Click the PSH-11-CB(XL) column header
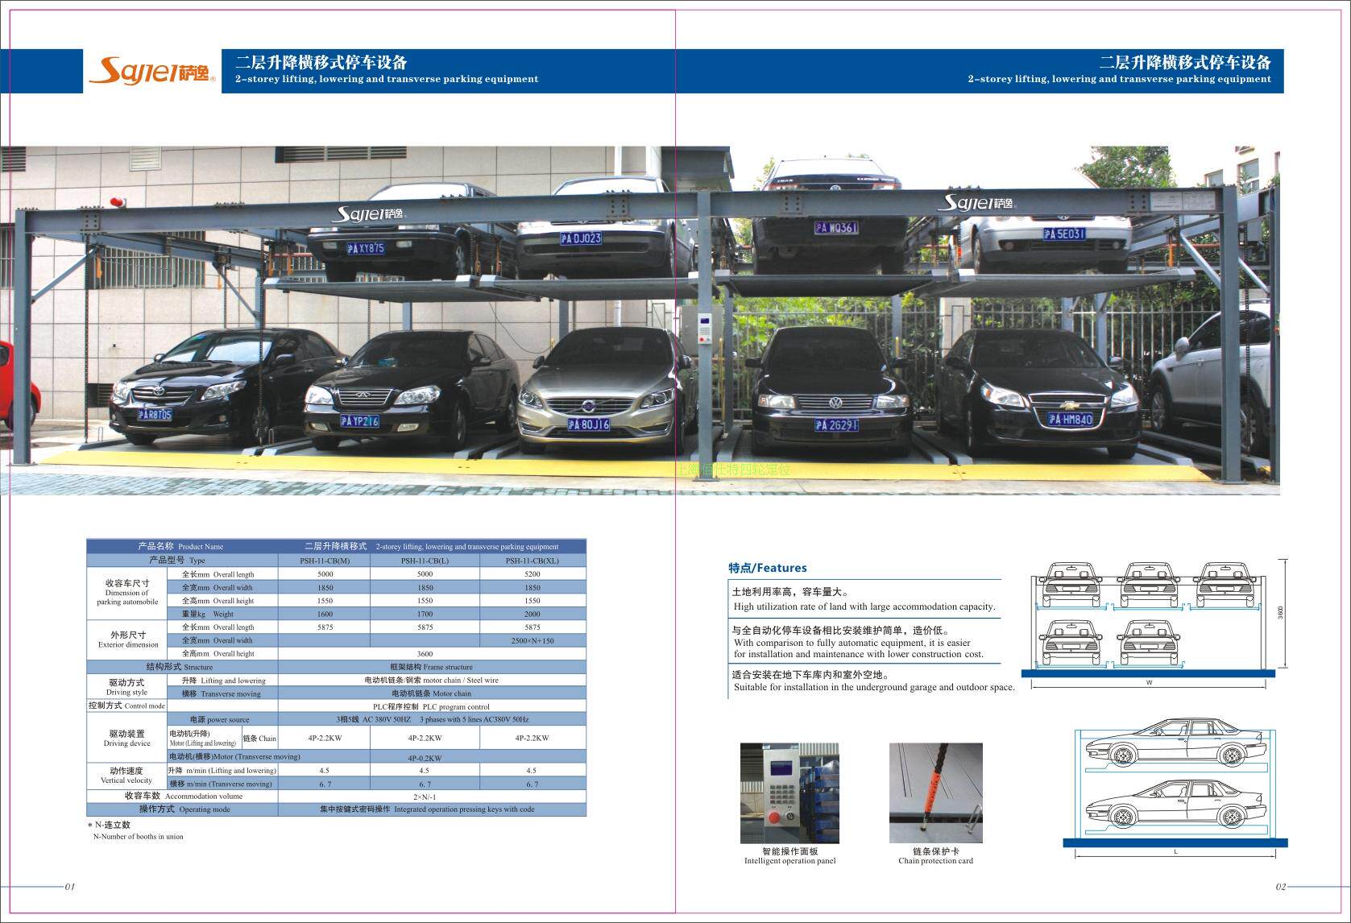This screenshot has height=923, width=1351. tap(533, 561)
